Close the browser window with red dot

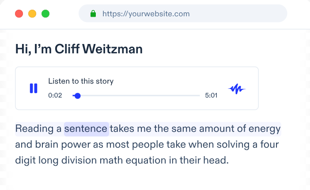tap(19, 14)
